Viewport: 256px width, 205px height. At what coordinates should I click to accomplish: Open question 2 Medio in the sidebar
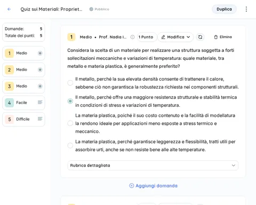[23, 70]
